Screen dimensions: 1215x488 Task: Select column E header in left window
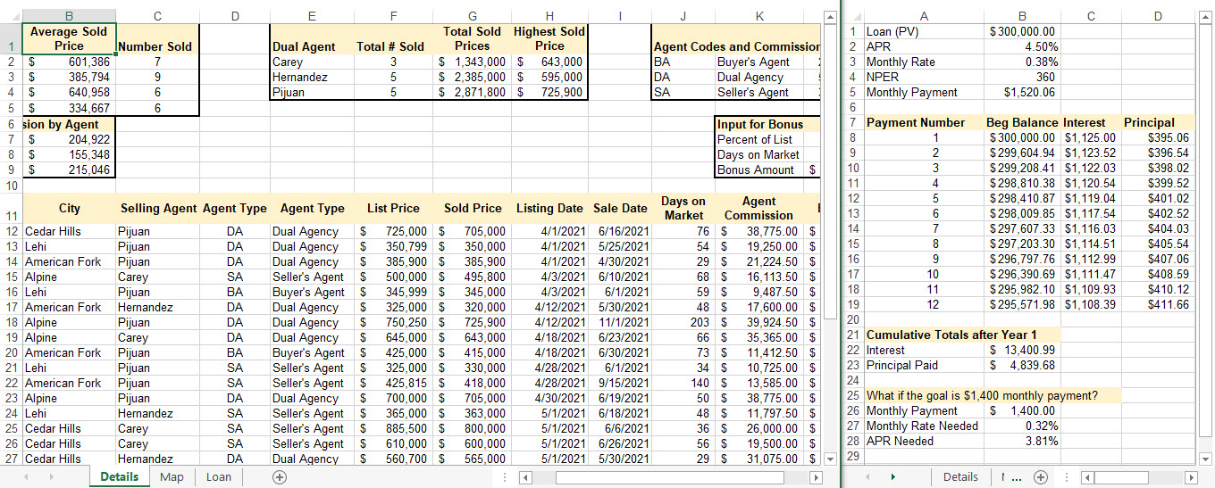tap(311, 16)
